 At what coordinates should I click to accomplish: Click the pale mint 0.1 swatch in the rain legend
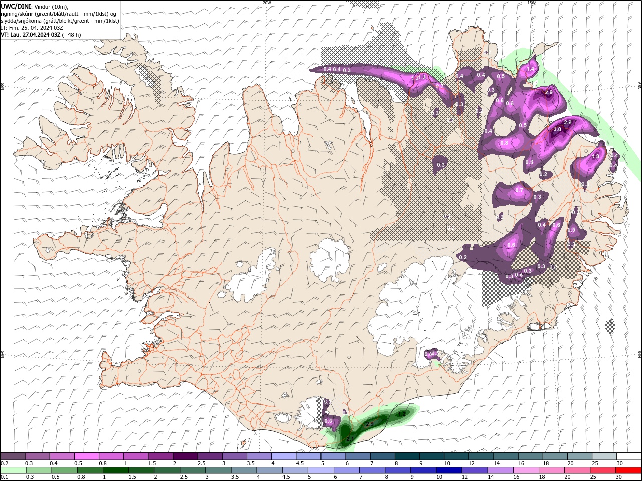pos(13,470)
